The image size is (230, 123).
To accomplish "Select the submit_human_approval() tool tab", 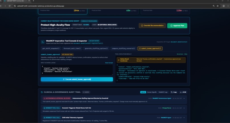I will tap(150, 49).
